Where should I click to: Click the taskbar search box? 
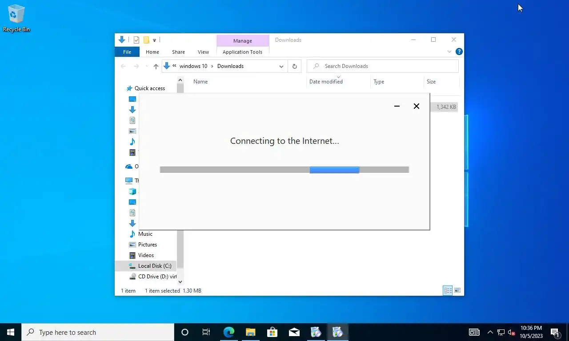[x=98, y=332]
